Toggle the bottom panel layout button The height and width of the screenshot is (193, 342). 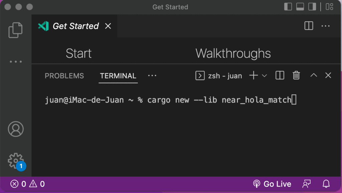pyautogui.click(x=300, y=7)
